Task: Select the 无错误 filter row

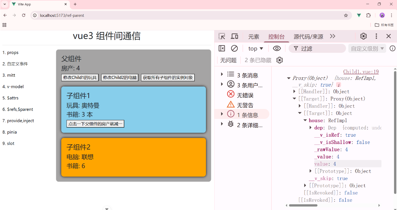Action: click(x=241, y=95)
